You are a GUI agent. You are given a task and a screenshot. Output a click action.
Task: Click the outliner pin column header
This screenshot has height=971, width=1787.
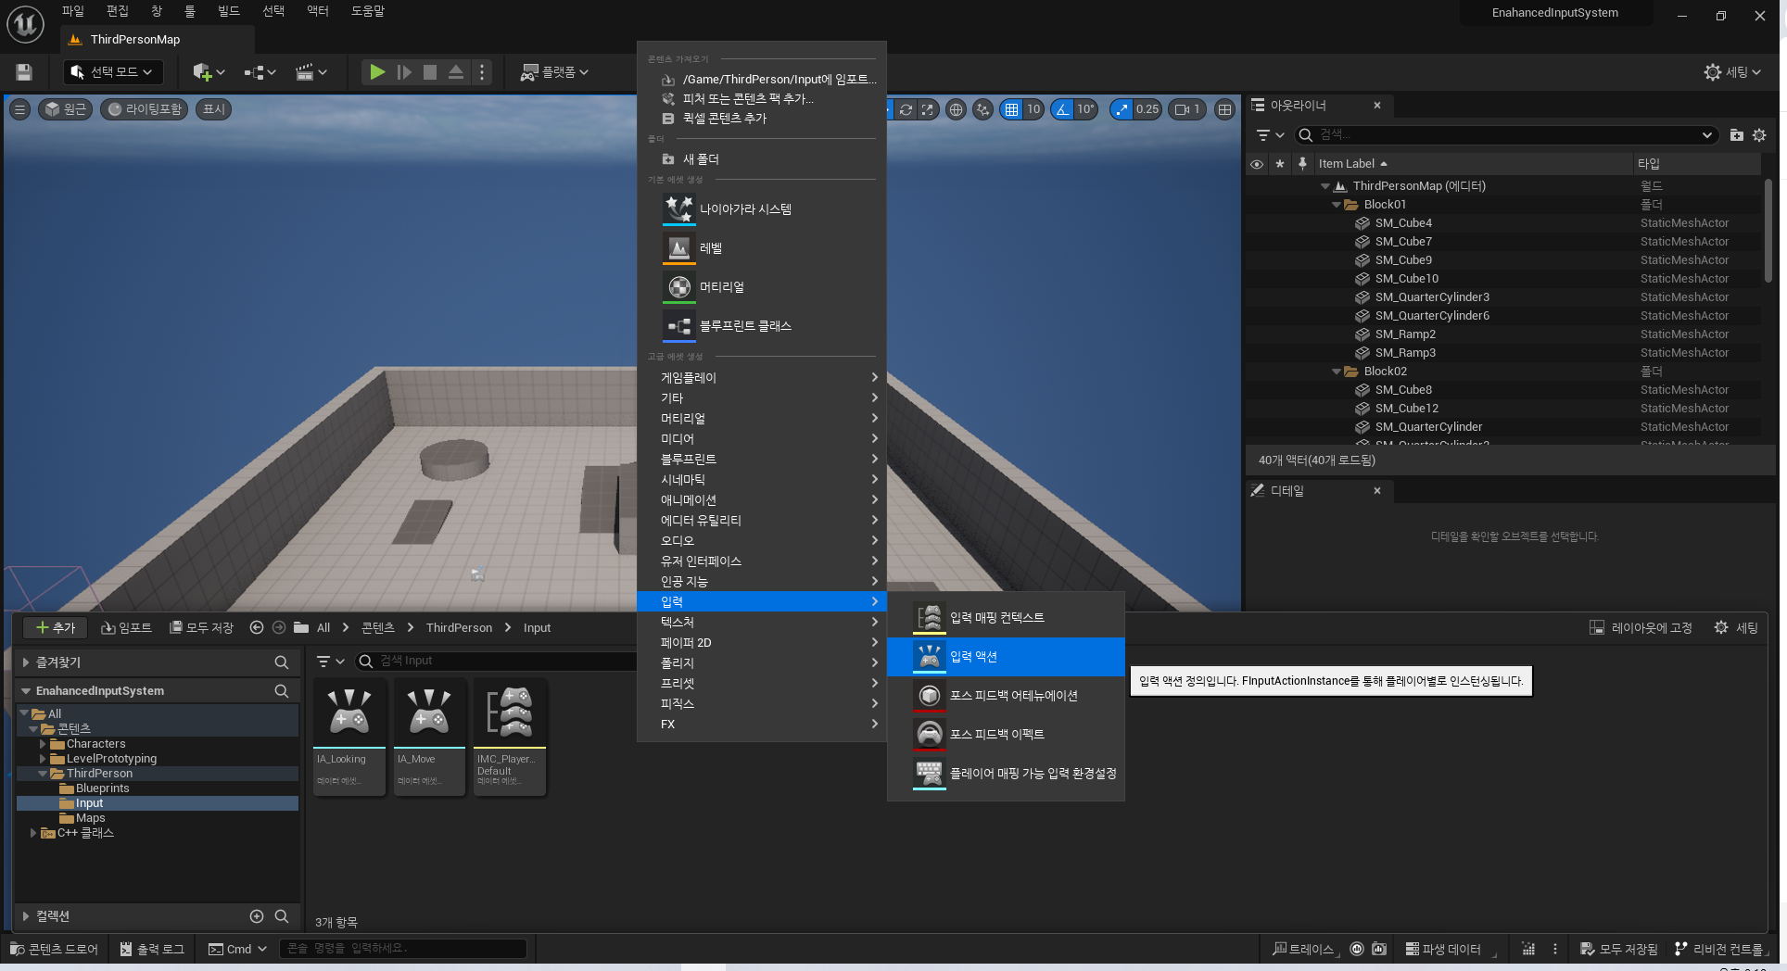click(x=1302, y=164)
